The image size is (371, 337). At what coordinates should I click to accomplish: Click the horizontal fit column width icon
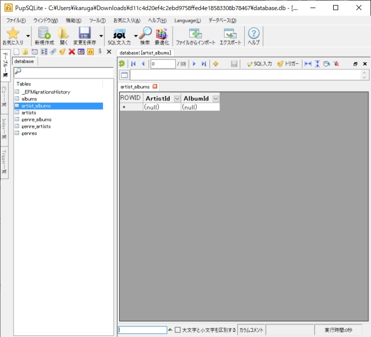pos(308,64)
